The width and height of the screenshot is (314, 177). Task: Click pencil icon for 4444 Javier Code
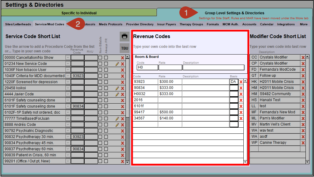pos(117,94)
